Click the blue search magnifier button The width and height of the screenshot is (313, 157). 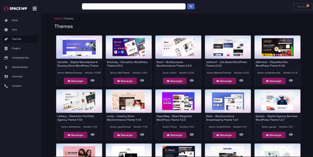(191, 6)
